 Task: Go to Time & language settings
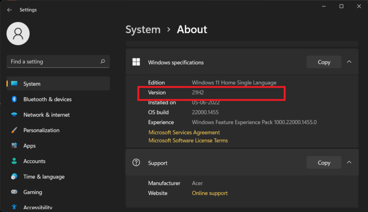point(58,177)
